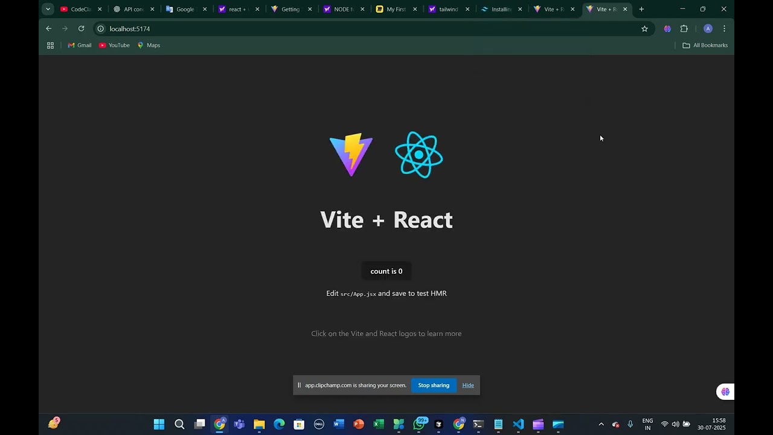Open Microsoft Teams from taskbar
This screenshot has height=435, width=773.
(x=239, y=424)
